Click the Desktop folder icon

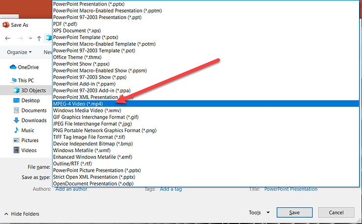click(x=16, y=100)
